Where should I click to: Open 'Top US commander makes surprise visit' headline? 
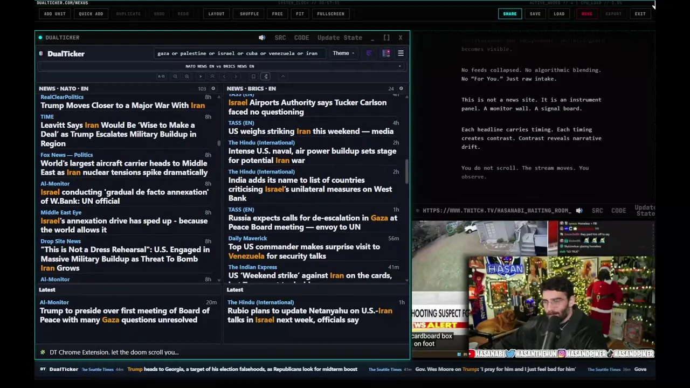coord(304,251)
